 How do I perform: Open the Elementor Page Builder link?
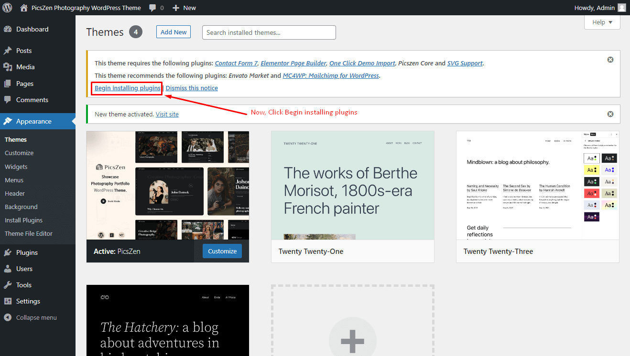[x=293, y=63]
